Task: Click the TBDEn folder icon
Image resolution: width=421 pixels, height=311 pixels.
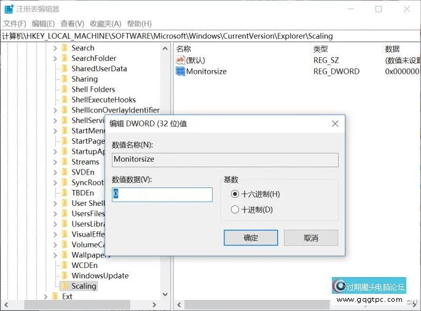Action: click(65, 193)
